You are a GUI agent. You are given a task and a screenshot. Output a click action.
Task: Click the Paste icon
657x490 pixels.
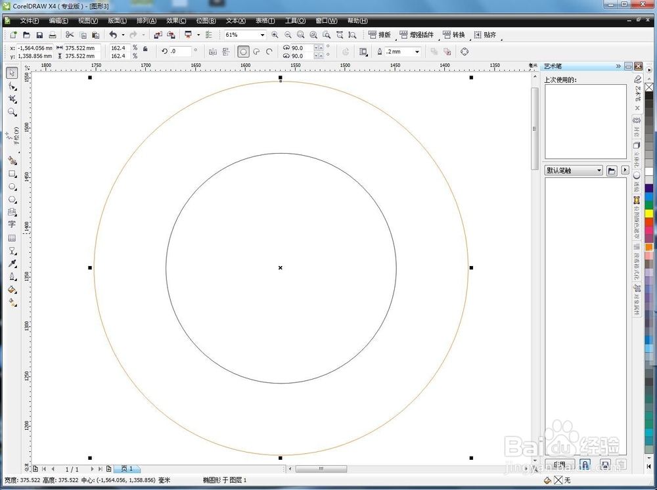click(95, 35)
